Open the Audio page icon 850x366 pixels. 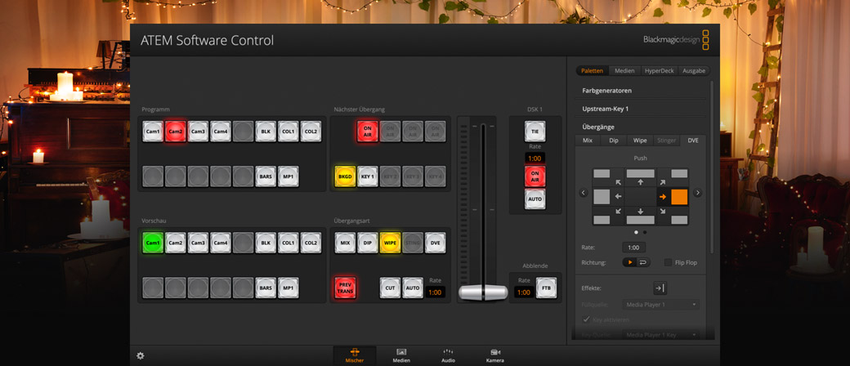448,355
